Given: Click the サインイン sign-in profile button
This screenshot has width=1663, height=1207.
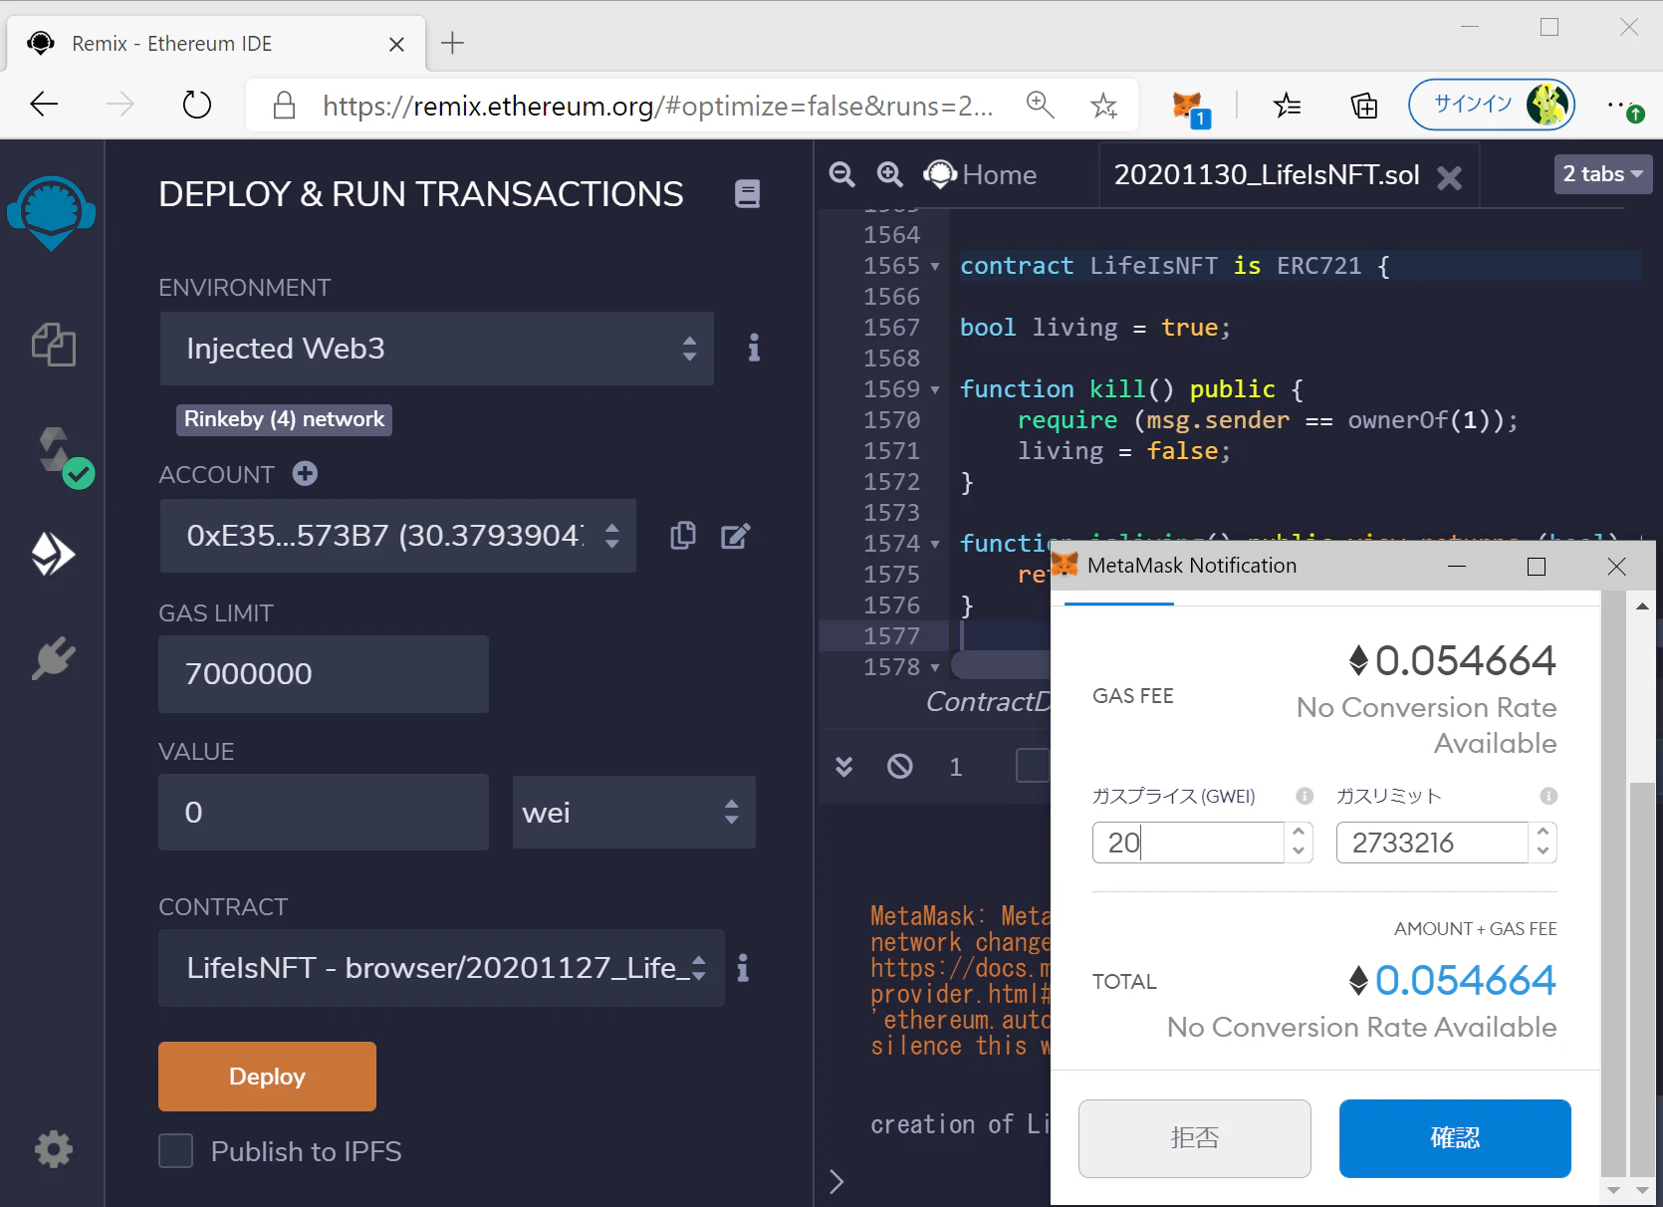Looking at the screenshot, I should (1492, 105).
